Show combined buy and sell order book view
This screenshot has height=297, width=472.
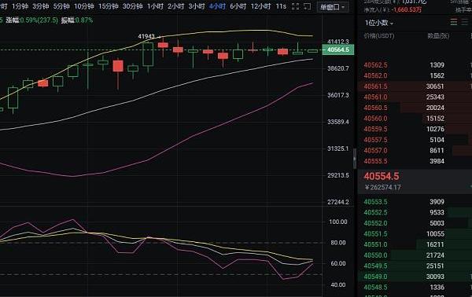(454, 22)
